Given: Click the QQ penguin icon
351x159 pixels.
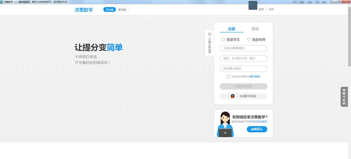Looking at the screenshot, I should click(232, 96).
